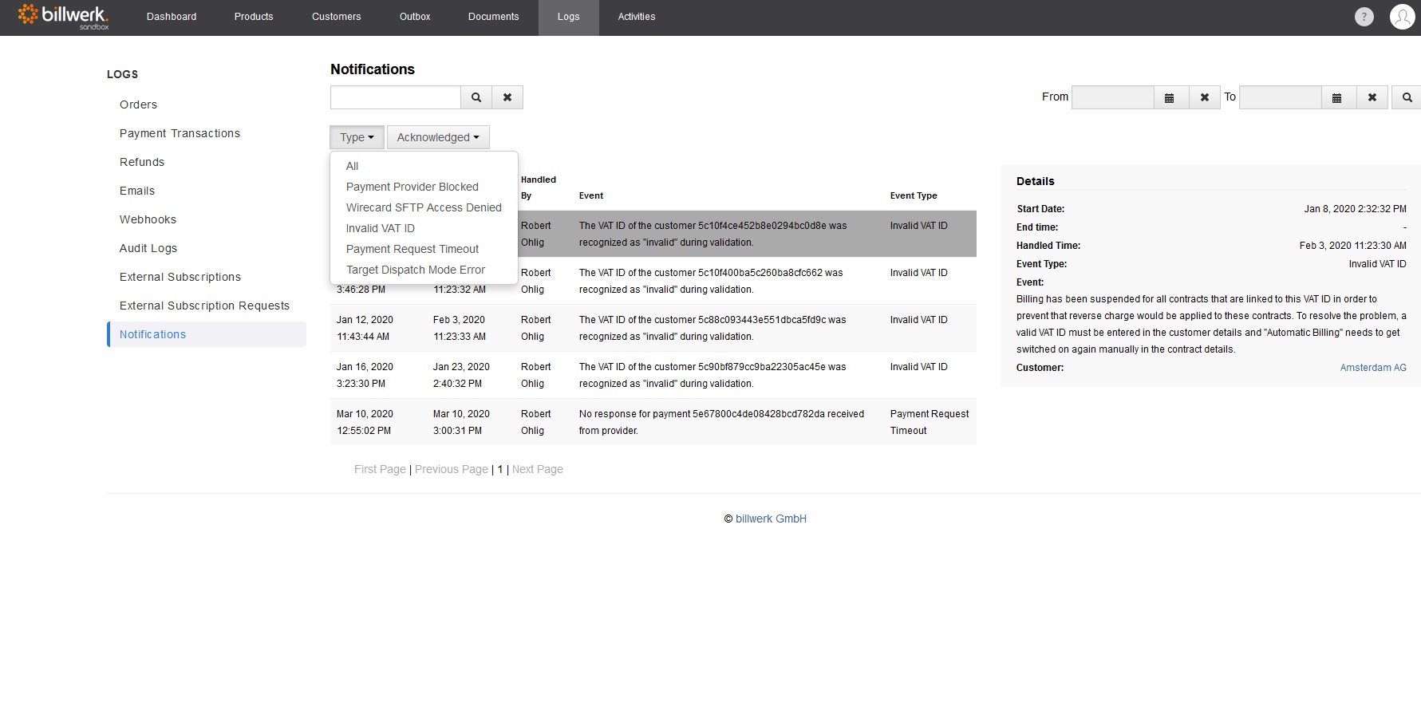Viewport: 1421px width, 714px height.
Task: Click First Page pagination link
Action: coord(380,469)
